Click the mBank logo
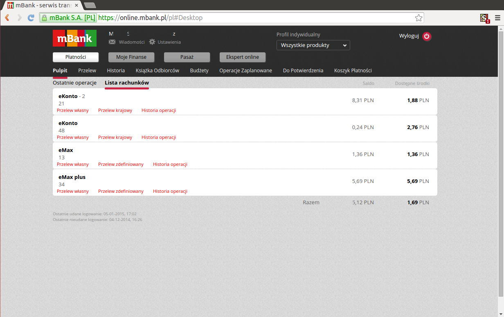The height and width of the screenshot is (317, 504). pyautogui.click(x=74, y=38)
